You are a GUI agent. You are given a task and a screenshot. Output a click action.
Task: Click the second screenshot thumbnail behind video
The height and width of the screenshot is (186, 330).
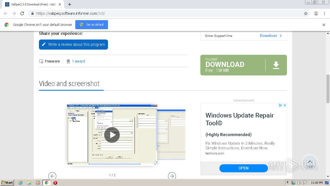coord(171,134)
